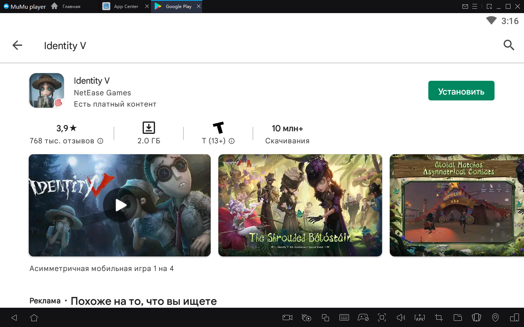Toggle fullscreen mode icon in bottom bar
Image resolution: width=524 pixels, height=327 pixels.
coord(382,318)
